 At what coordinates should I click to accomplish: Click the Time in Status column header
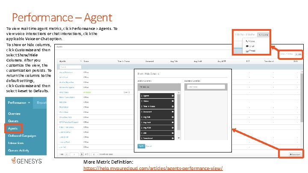(x=124, y=61)
